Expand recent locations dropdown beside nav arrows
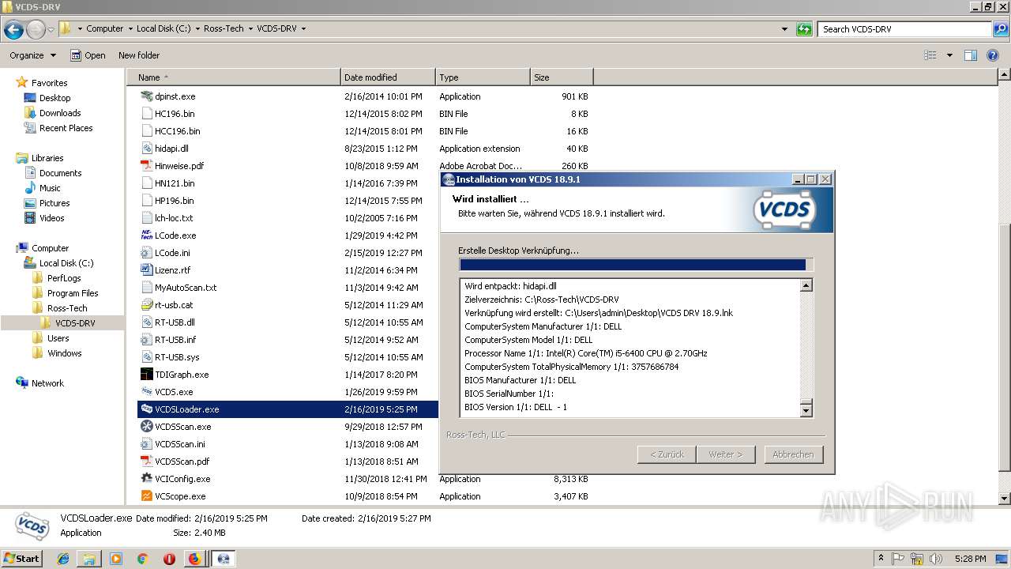The height and width of the screenshot is (569, 1011). (51, 30)
